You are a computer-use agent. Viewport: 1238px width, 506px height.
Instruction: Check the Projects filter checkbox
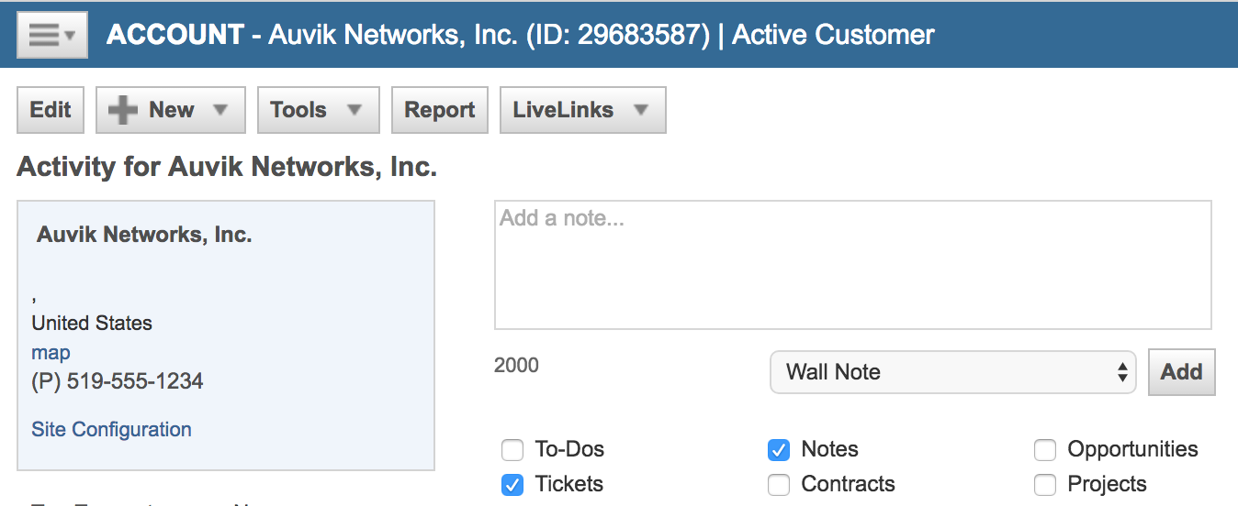click(1044, 485)
